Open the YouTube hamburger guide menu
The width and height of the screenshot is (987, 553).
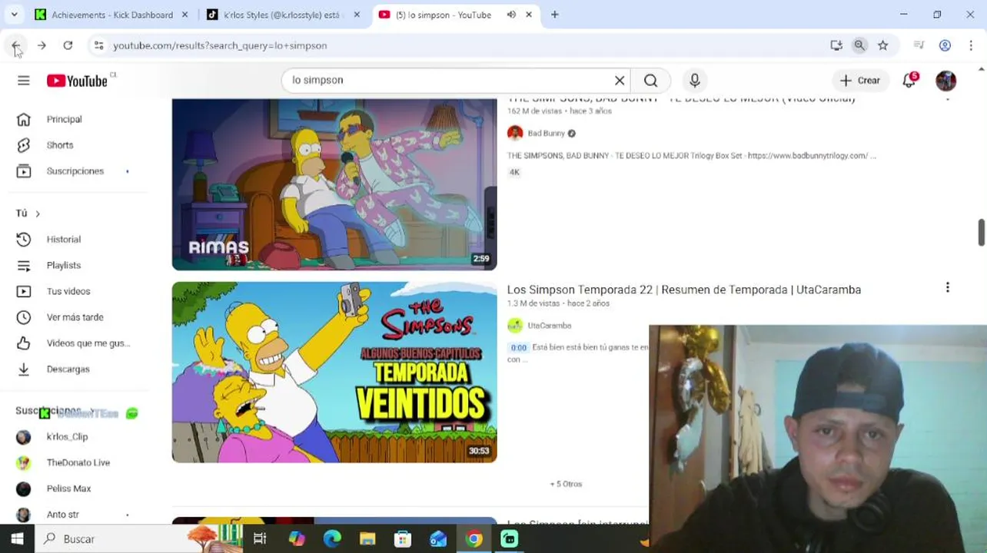tap(24, 81)
